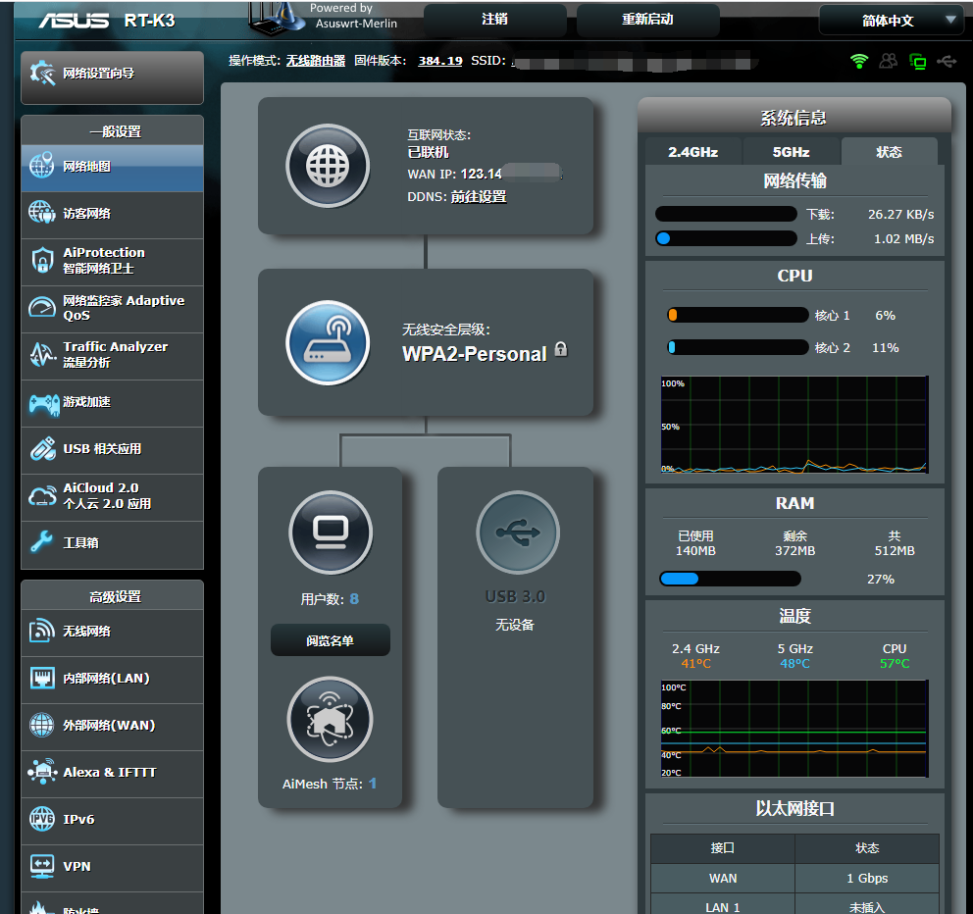The width and height of the screenshot is (973, 914).
Task: Click the 26.27 KB/s download value
Action: 900,214
